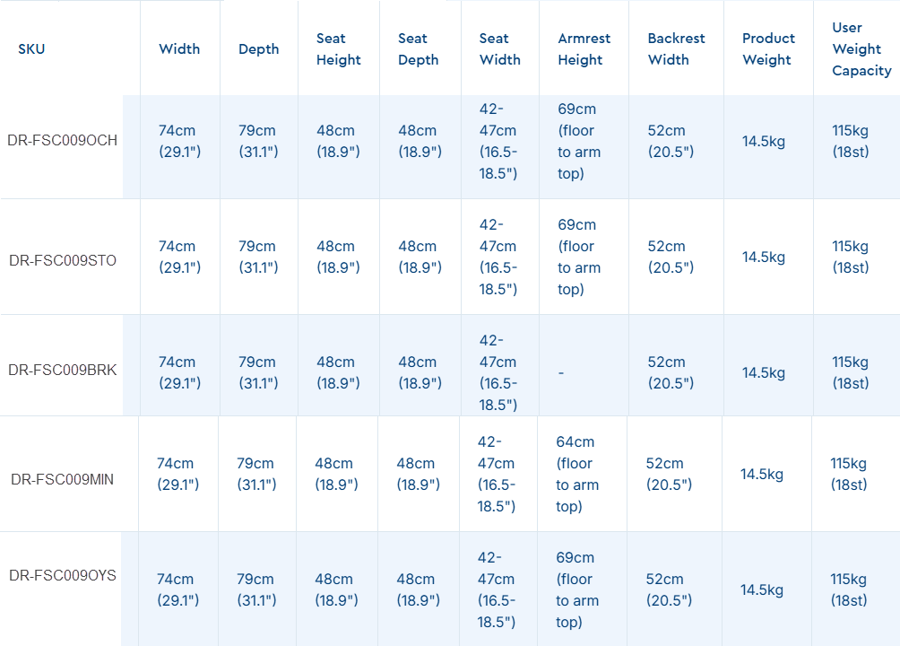Click the SKU column header

click(x=31, y=48)
